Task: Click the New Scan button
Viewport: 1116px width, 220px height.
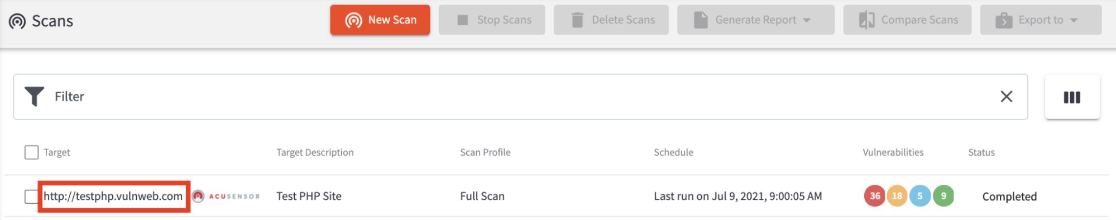Action: pos(380,20)
